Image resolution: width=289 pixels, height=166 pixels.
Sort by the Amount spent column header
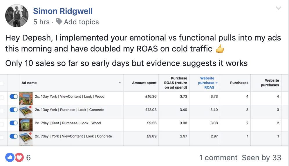[x=144, y=83]
